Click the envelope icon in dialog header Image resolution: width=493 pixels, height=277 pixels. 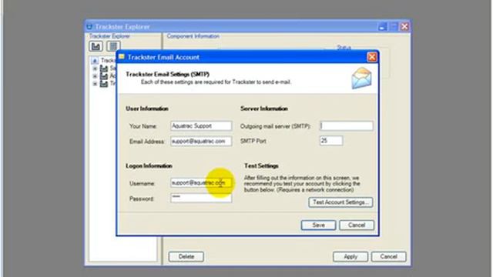tap(361, 78)
